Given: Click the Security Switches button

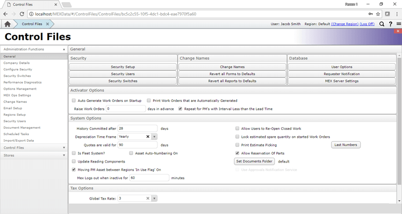Looking at the screenshot, I should [x=123, y=81].
